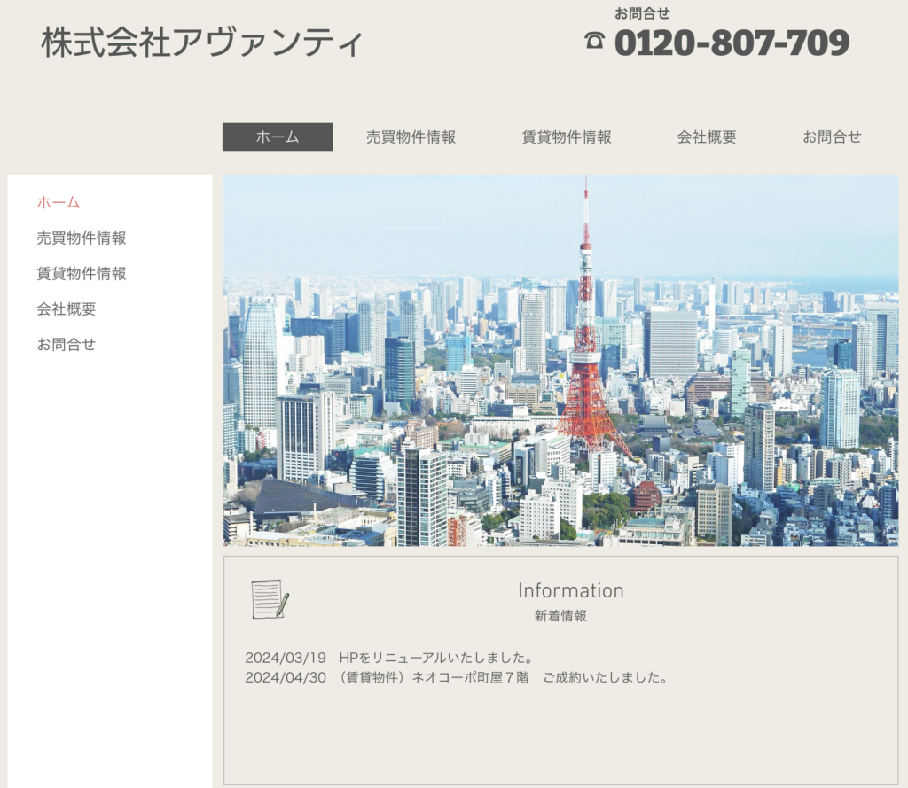Click the 新着情報 subheading
The image size is (908, 788).
[x=560, y=616]
